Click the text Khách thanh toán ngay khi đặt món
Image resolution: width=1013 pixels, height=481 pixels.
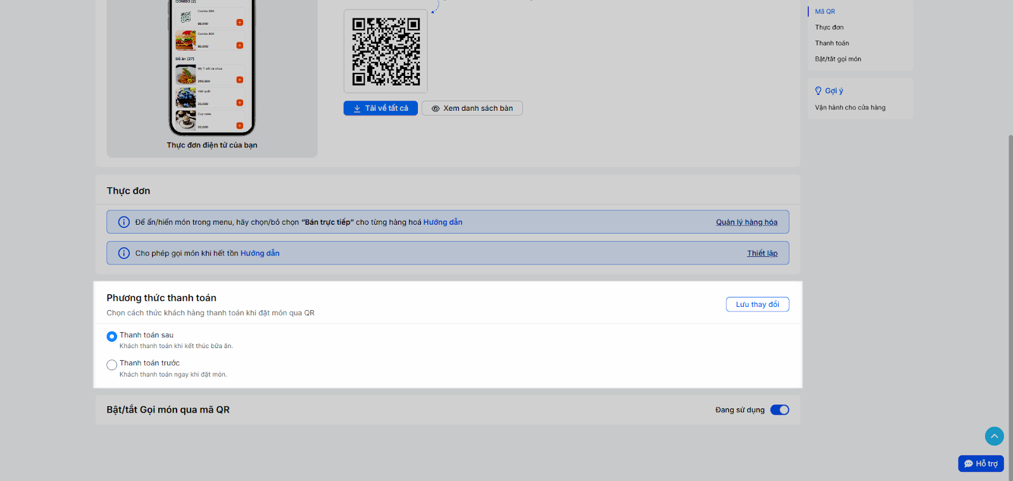click(173, 375)
